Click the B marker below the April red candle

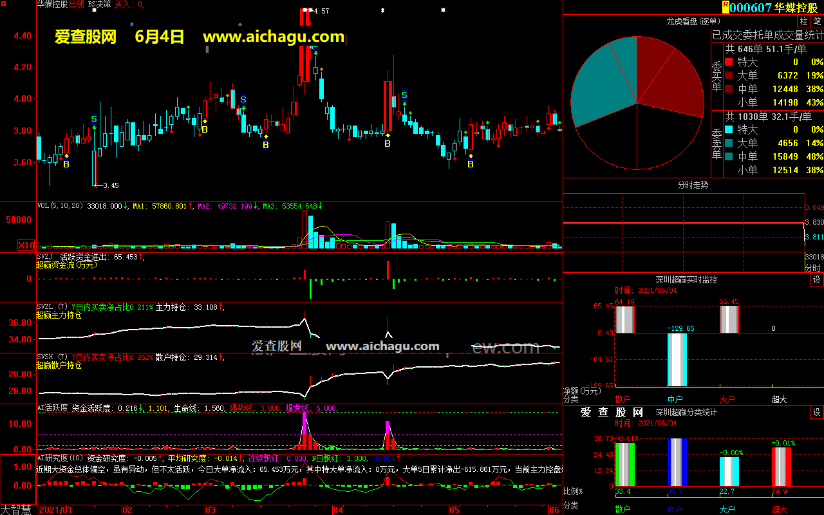388,144
